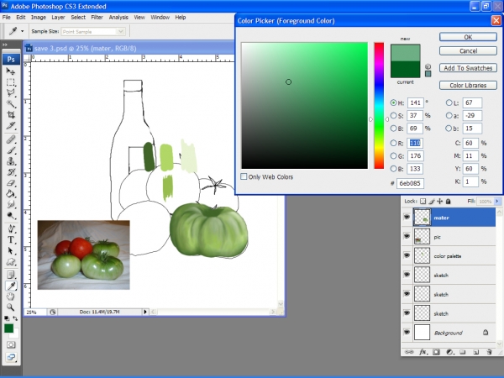Select the G green radio button
The width and height of the screenshot is (504, 378).
393,155
